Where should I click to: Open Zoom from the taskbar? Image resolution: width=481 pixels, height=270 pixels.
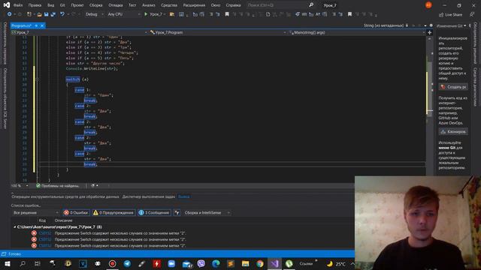point(171,263)
